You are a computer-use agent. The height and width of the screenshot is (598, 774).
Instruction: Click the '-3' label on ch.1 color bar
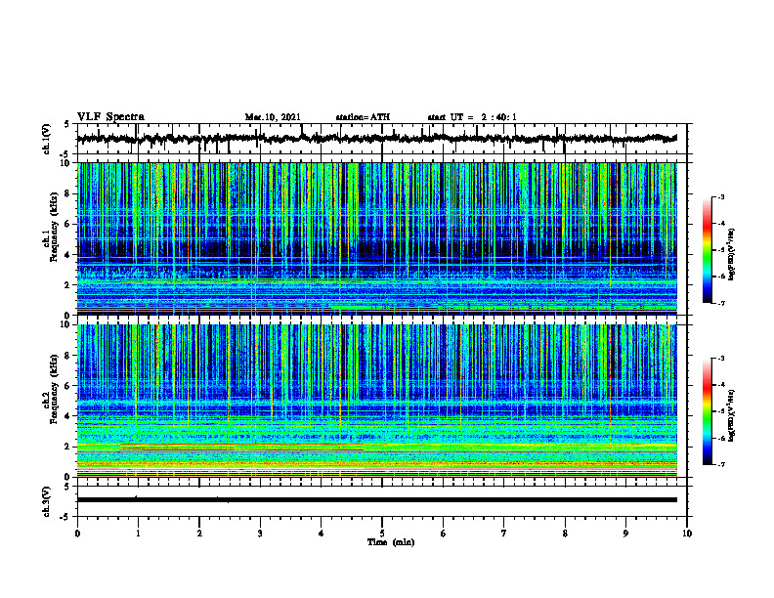[x=721, y=196]
